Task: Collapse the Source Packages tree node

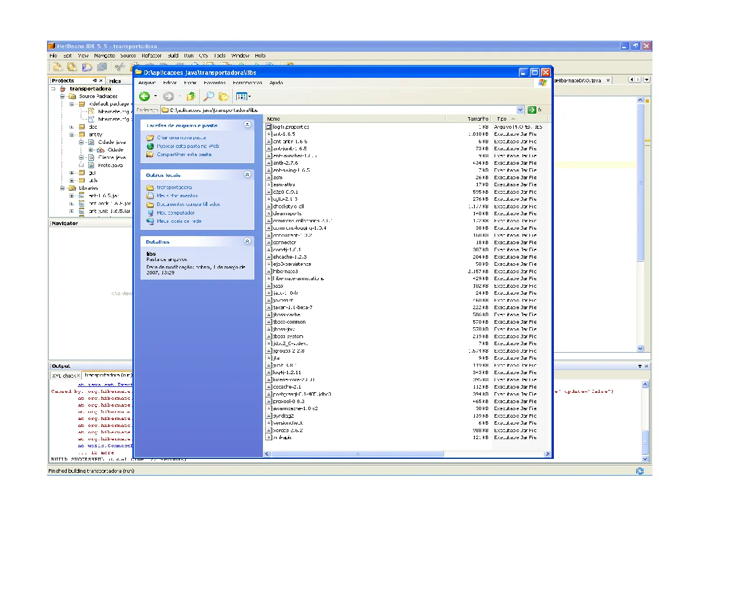Action: point(63,96)
